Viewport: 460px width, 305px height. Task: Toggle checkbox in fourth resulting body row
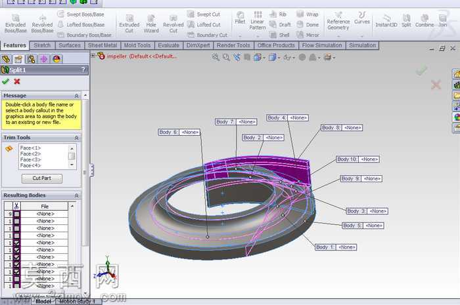(x=16, y=235)
